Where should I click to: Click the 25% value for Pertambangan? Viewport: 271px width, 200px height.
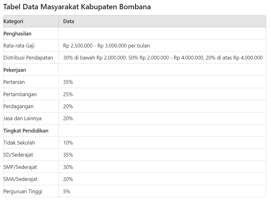click(68, 94)
